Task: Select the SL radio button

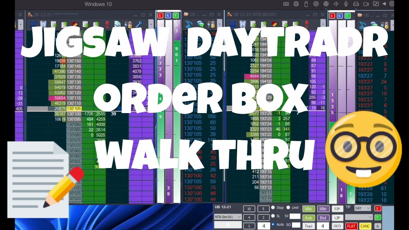Action: point(273,216)
